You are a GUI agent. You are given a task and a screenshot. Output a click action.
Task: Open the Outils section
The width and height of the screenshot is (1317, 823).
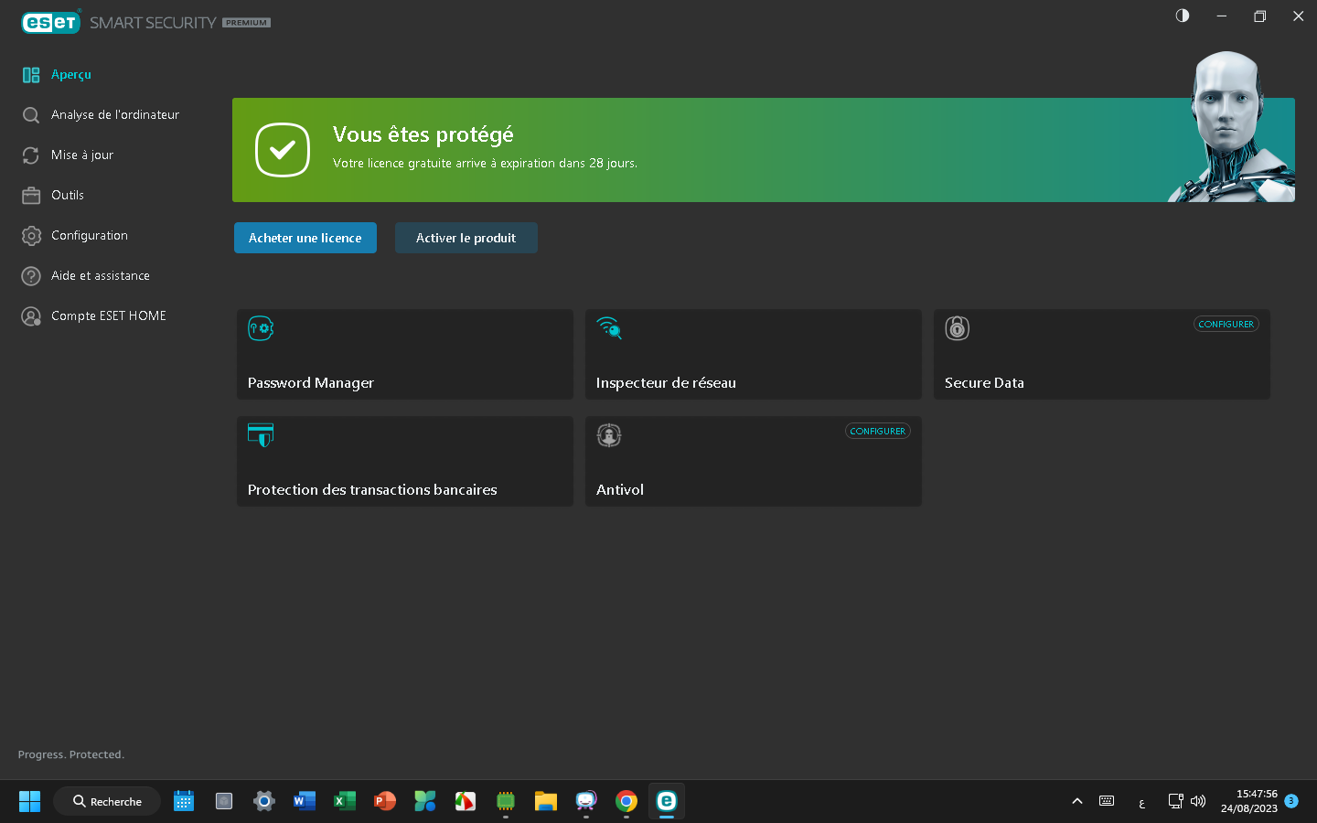[68, 196]
